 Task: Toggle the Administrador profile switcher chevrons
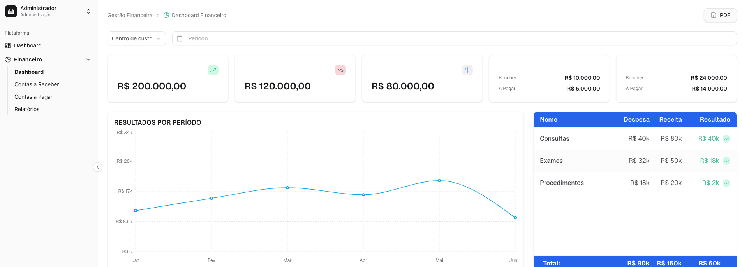coord(89,11)
